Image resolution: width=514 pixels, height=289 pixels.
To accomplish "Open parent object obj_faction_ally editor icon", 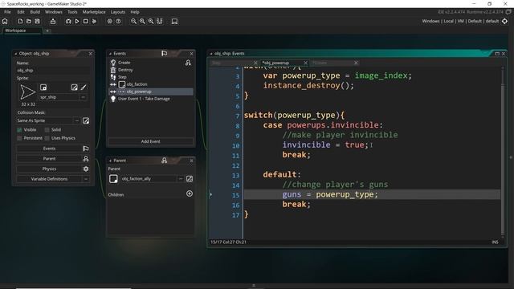I will 190,179.
